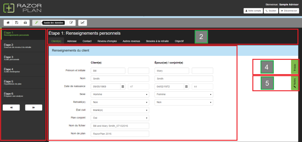Open the green Notes side tab
The image size is (302, 142).
tap(295, 83)
